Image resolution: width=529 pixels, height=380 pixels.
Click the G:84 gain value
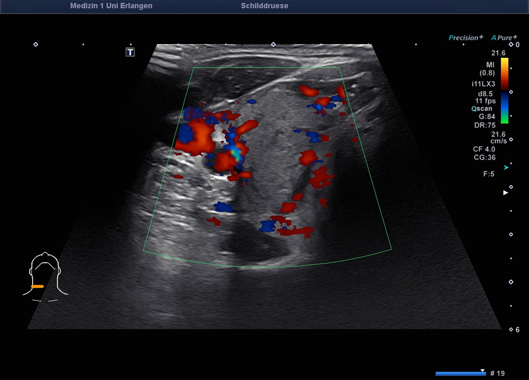484,117
